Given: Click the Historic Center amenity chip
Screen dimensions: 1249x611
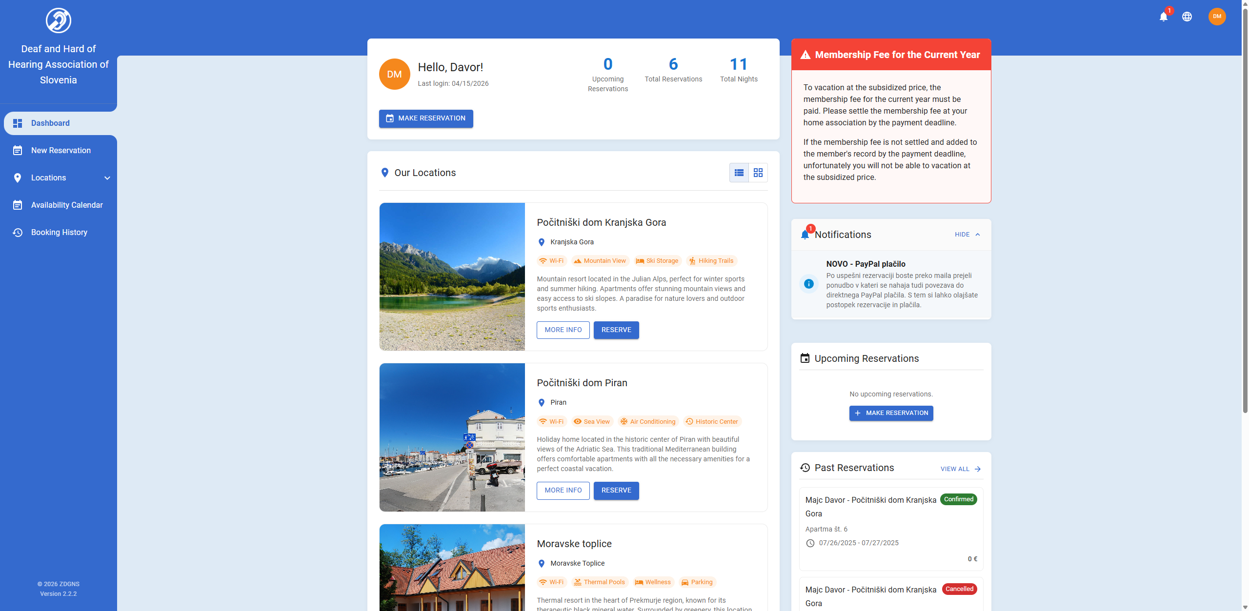Looking at the screenshot, I should 712,422.
